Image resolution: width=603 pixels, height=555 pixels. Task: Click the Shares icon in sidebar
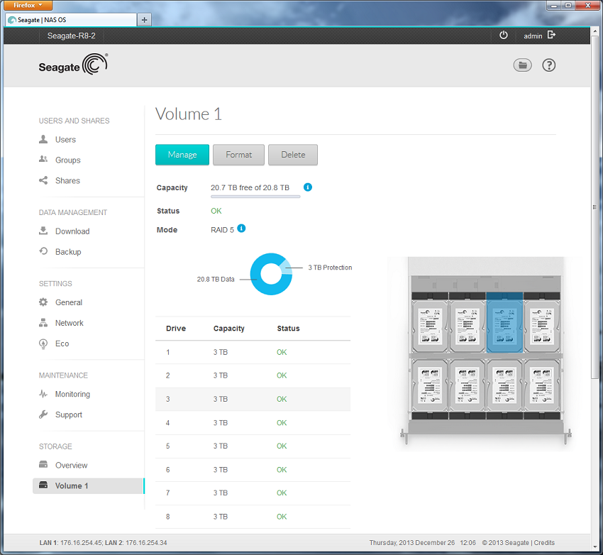point(43,180)
